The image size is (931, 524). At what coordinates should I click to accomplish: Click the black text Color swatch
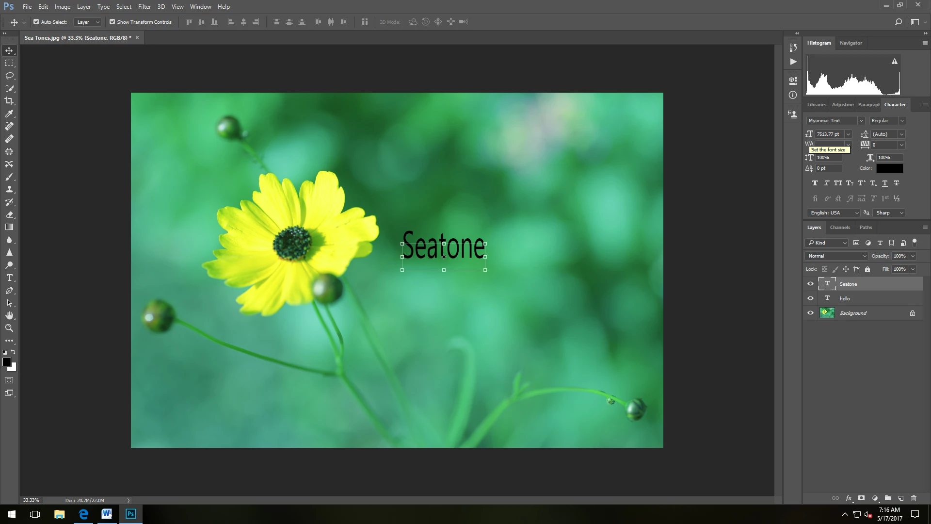pos(889,168)
